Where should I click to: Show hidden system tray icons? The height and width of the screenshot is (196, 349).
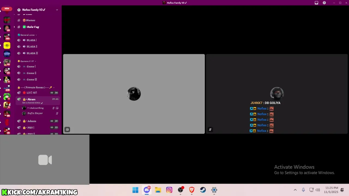295,190
